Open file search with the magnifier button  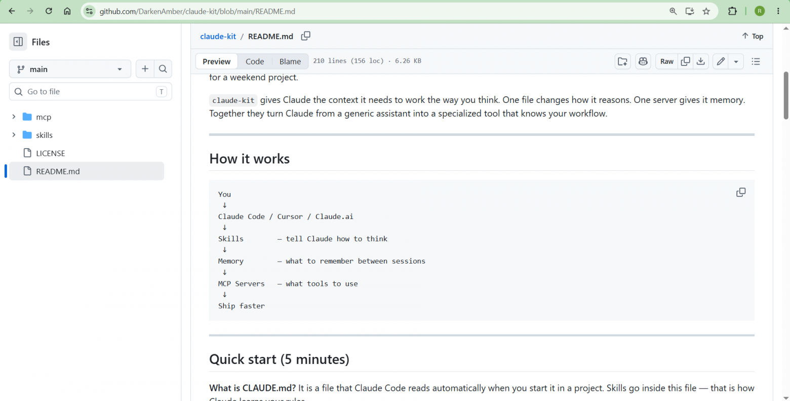pyautogui.click(x=163, y=69)
